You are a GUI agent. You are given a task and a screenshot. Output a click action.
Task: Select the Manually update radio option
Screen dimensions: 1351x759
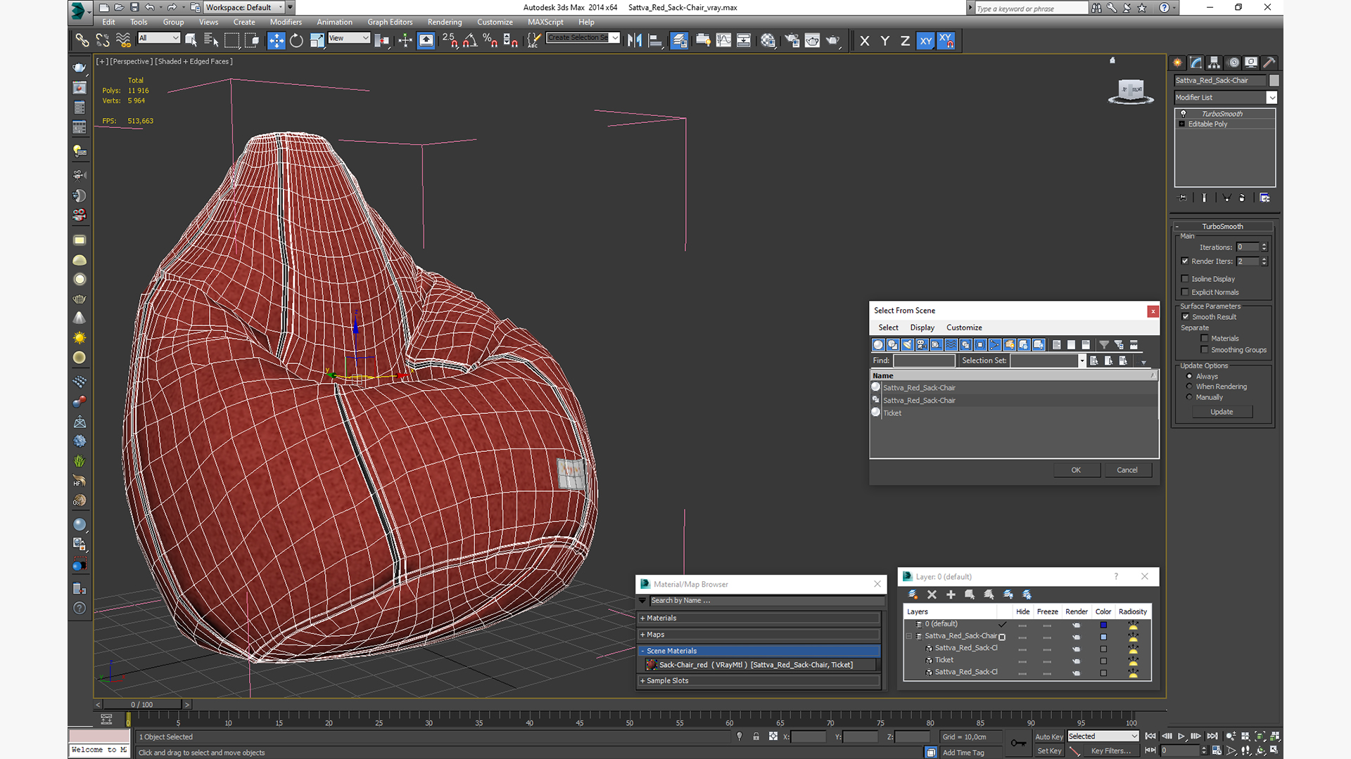click(x=1189, y=397)
